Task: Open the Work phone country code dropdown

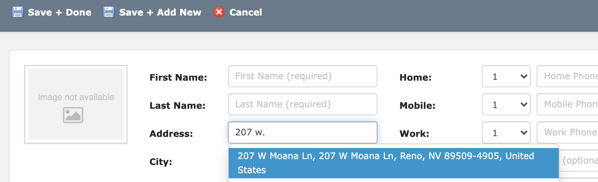Action: click(x=506, y=132)
